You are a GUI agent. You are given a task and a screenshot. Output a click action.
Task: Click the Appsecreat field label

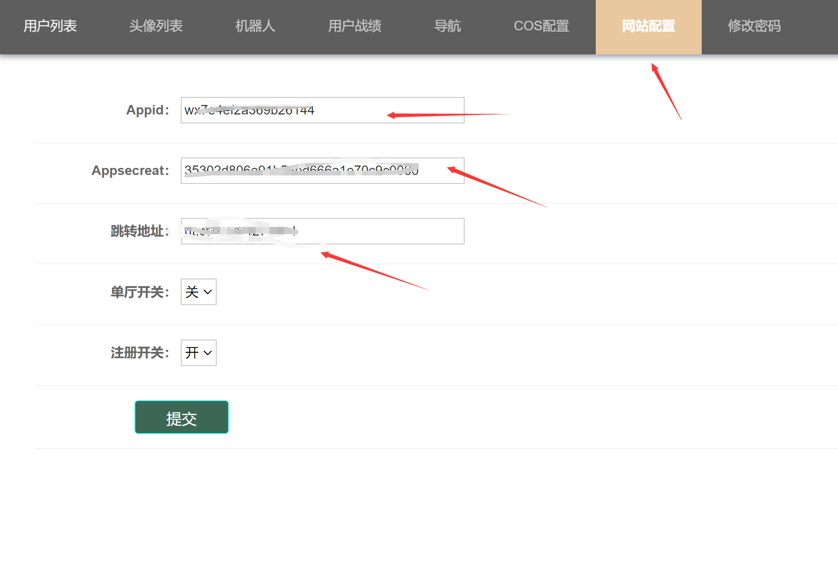pos(130,171)
